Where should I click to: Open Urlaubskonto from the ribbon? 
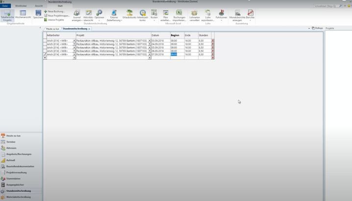tap(129, 15)
